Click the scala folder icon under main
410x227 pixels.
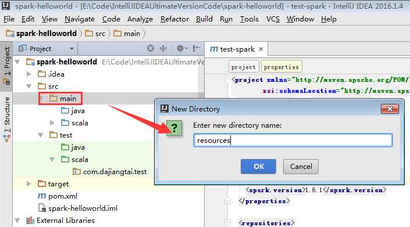click(x=65, y=122)
